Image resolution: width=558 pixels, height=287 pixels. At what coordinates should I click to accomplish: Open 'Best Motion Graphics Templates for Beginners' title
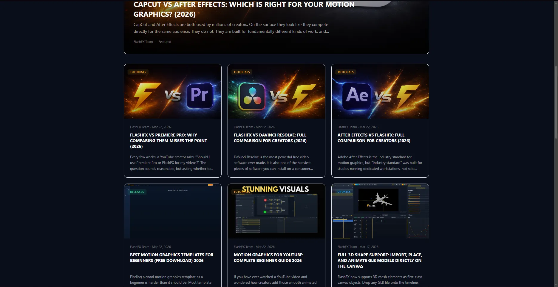pyautogui.click(x=172, y=257)
